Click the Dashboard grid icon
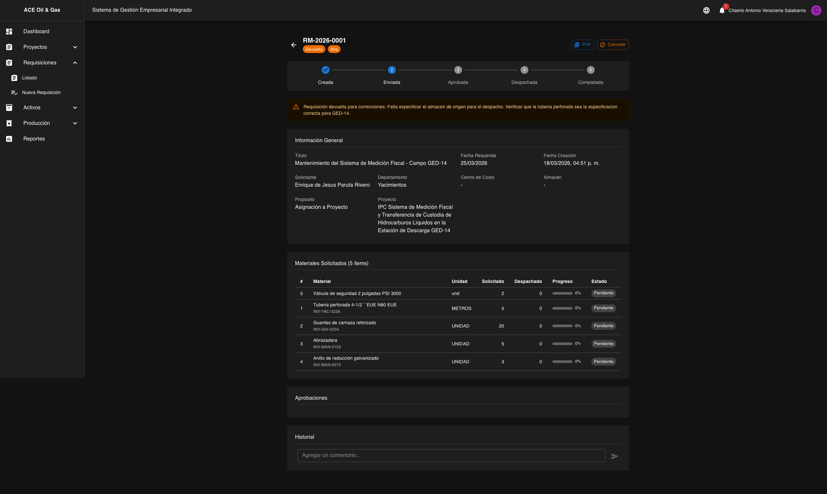Viewport: 827px width, 494px height. pyautogui.click(x=9, y=31)
